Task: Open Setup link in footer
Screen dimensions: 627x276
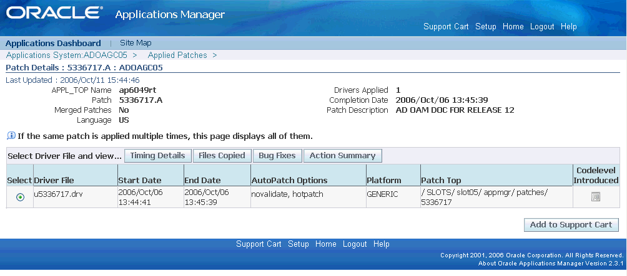Action: (x=299, y=244)
